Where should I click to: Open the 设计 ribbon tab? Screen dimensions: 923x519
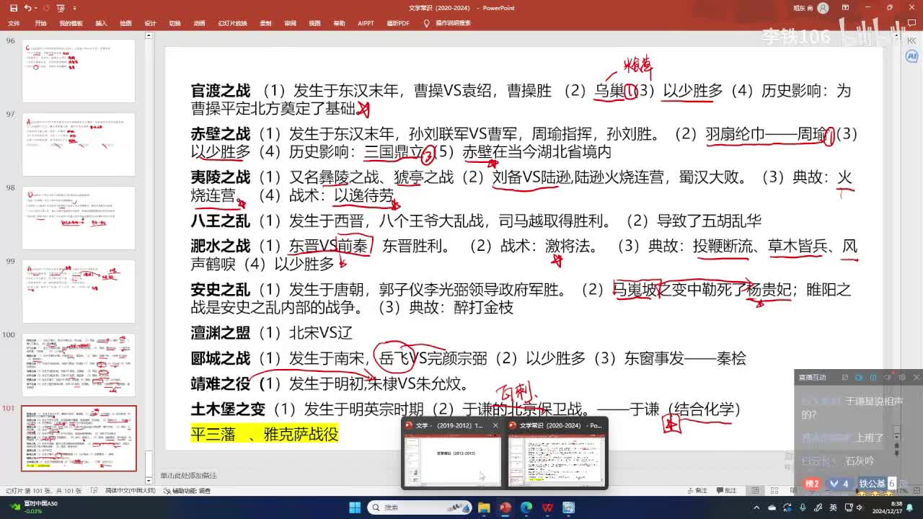click(x=150, y=23)
